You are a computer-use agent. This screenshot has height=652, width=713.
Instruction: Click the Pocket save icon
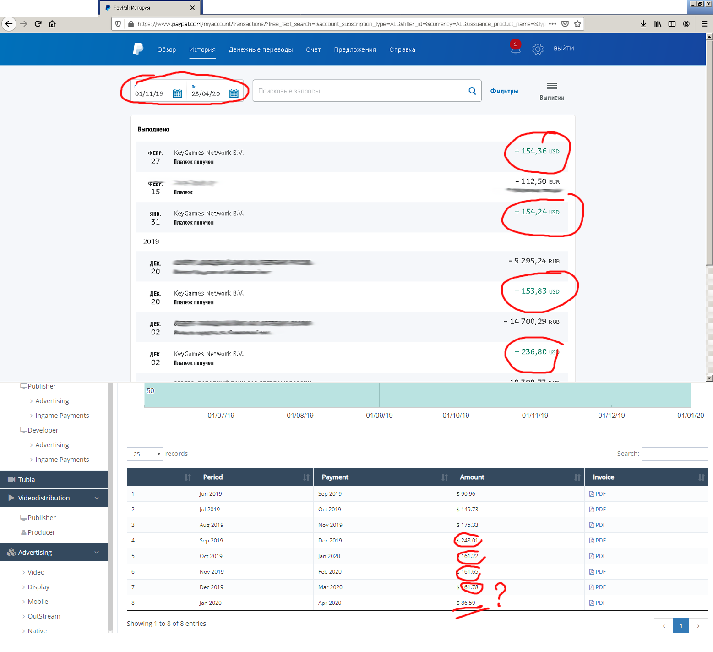pos(565,24)
